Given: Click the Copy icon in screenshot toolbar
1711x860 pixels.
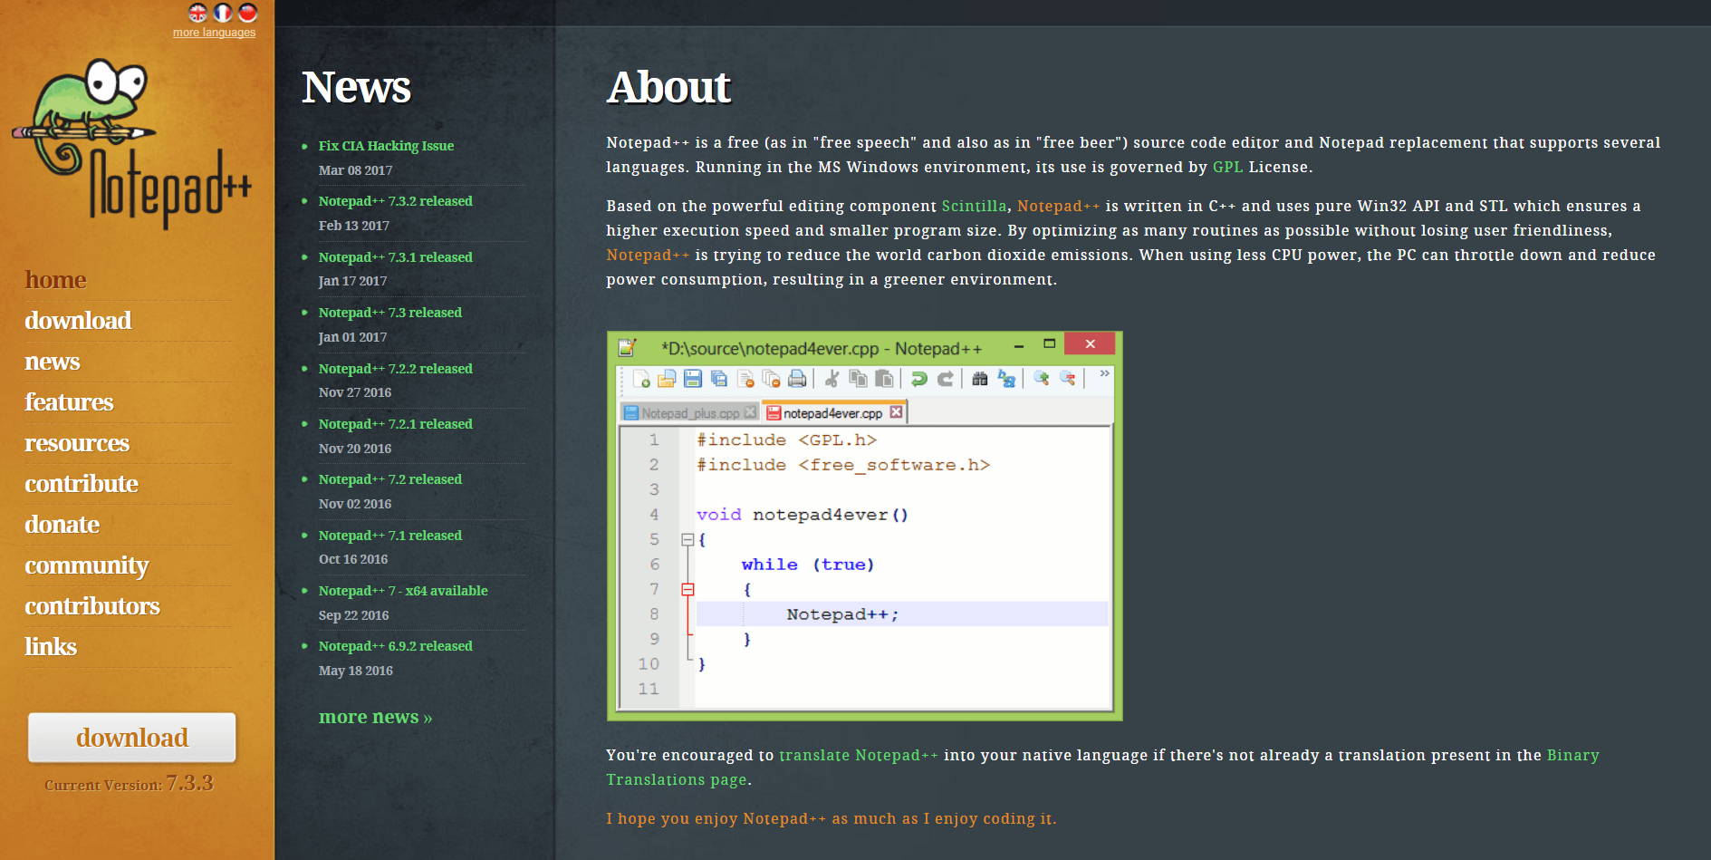Looking at the screenshot, I should click(858, 379).
